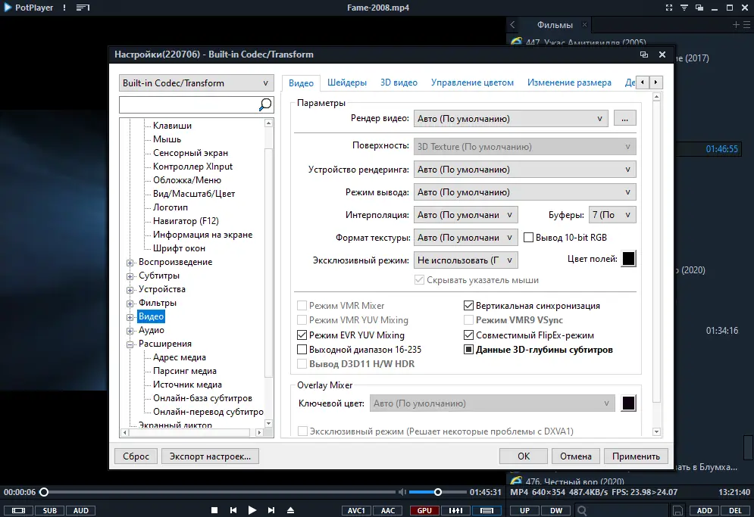754x517 pixels.
Task: Enable Вывод 10-bit RGB checkbox
Action: click(x=528, y=238)
